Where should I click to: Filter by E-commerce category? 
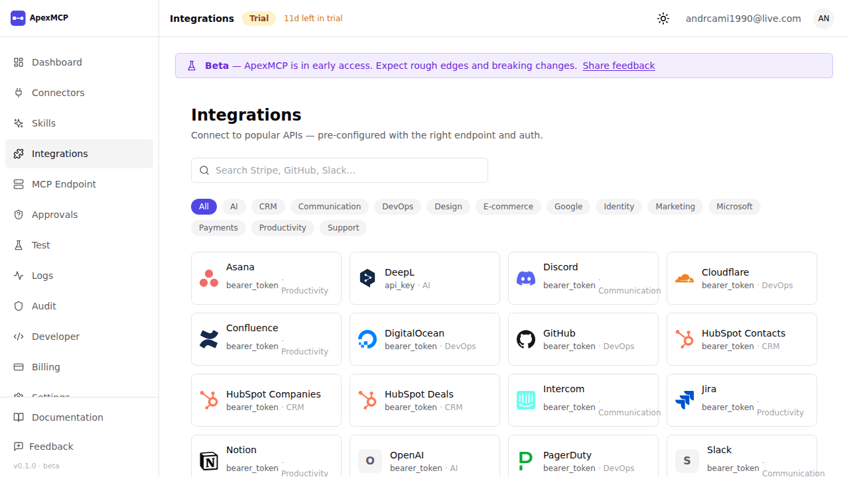pos(508,207)
